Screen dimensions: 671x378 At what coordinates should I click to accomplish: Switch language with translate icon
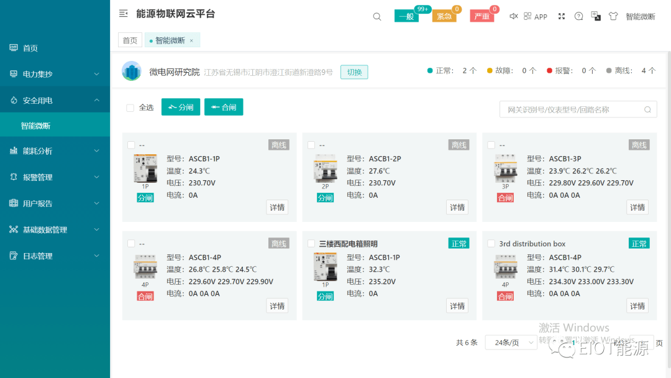click(596, 16)
